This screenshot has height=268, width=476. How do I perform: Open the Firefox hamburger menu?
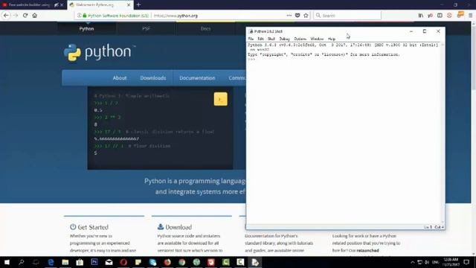(x=470, y=15)
